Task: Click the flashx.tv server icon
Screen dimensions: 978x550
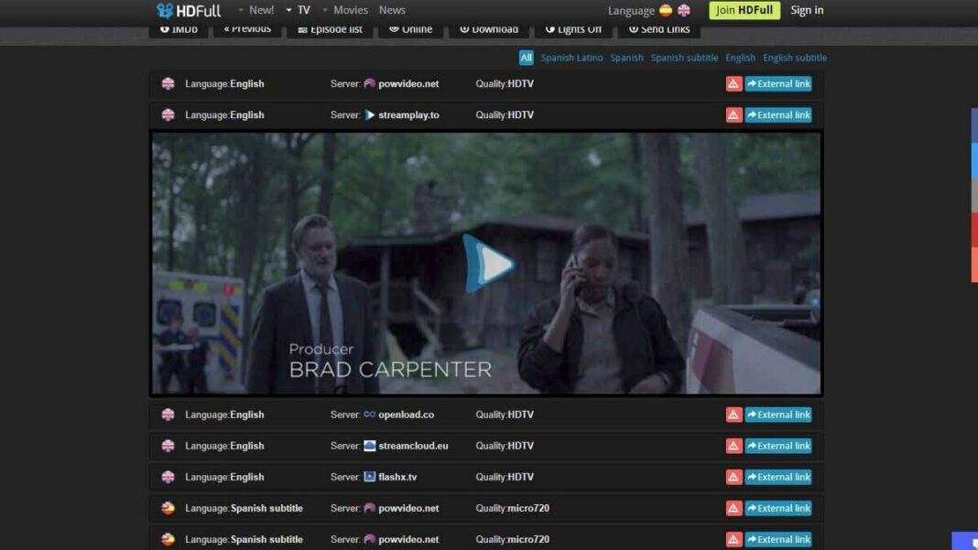Action: coord(370,477)
